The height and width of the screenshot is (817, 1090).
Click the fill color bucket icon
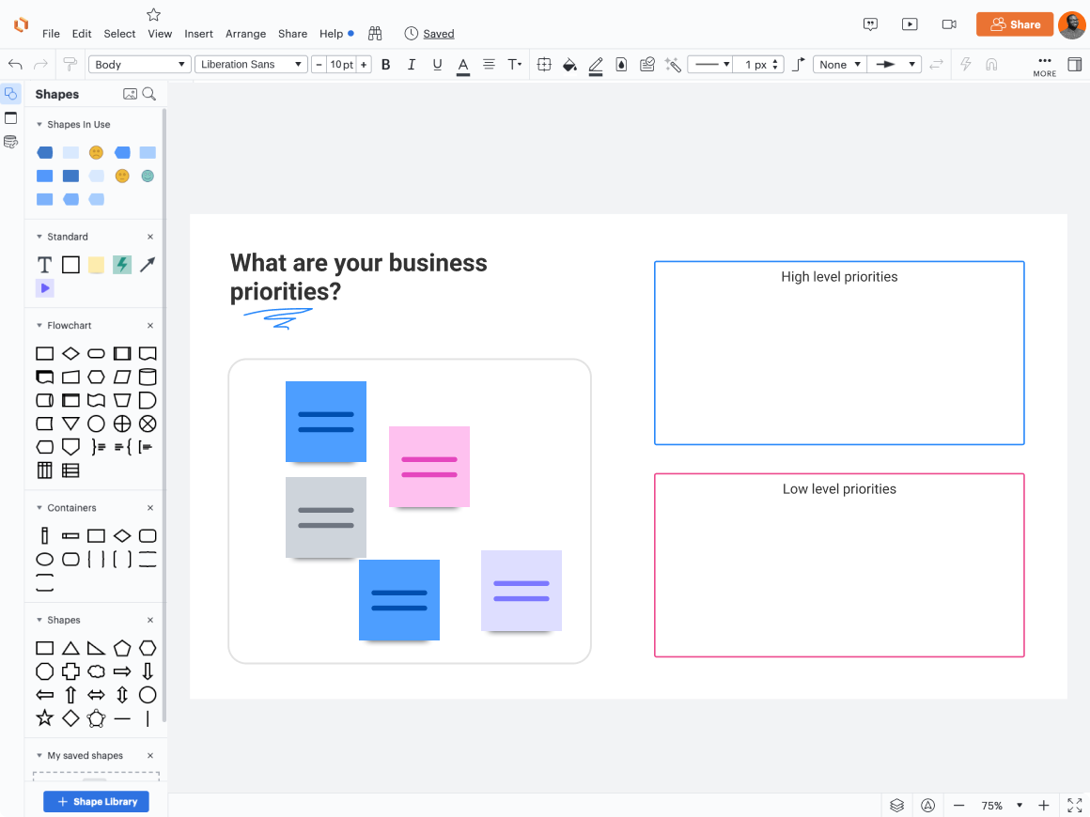coord(569,65)
